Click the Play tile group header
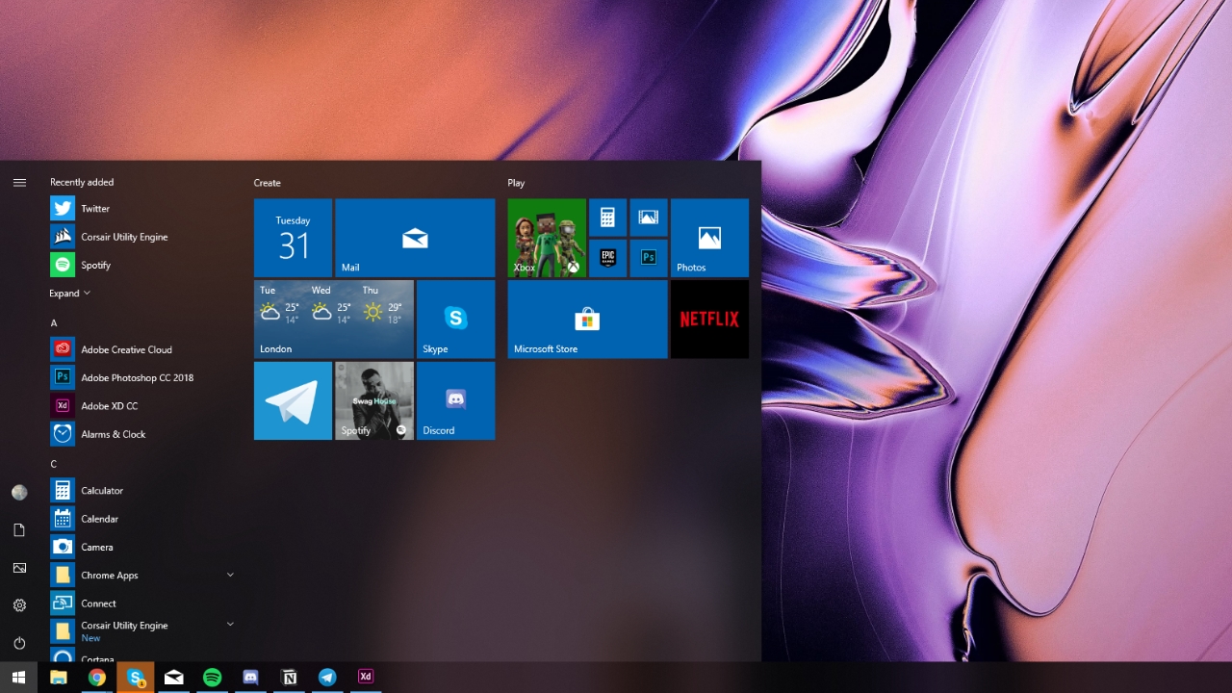The width and height of the screenshot is (1232, 693). point(517,183)
